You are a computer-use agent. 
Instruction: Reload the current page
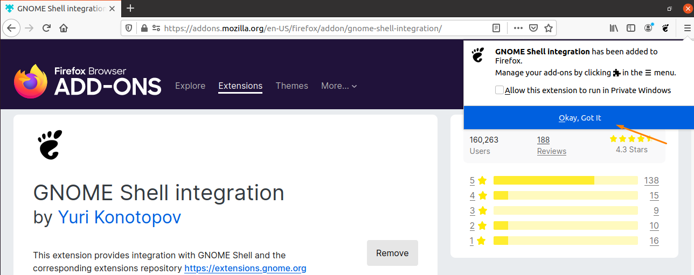click(x=46, y=28)
